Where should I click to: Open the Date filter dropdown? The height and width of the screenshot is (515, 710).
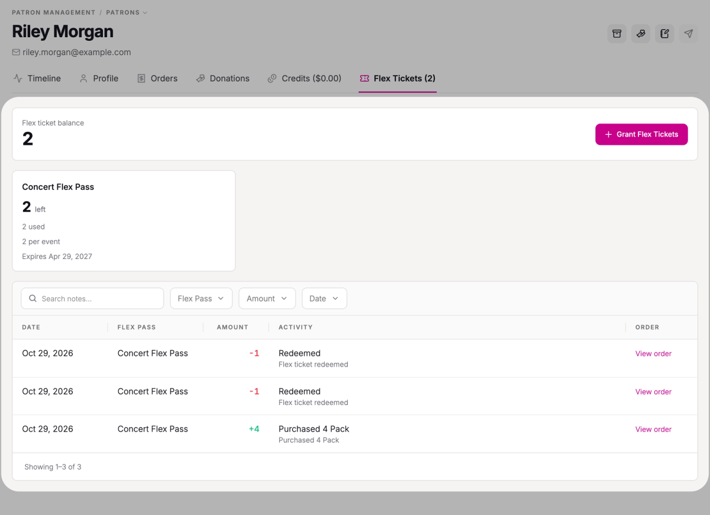[324, 299]
